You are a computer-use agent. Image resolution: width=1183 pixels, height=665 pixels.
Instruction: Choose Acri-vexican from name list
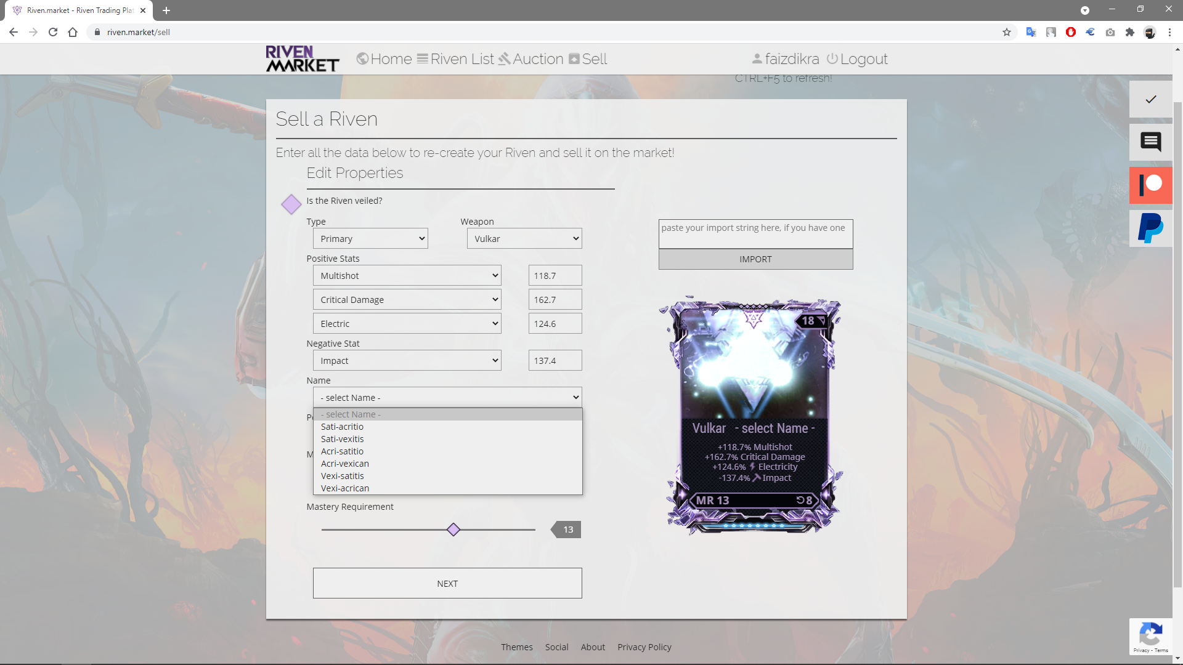coord(345,464)
